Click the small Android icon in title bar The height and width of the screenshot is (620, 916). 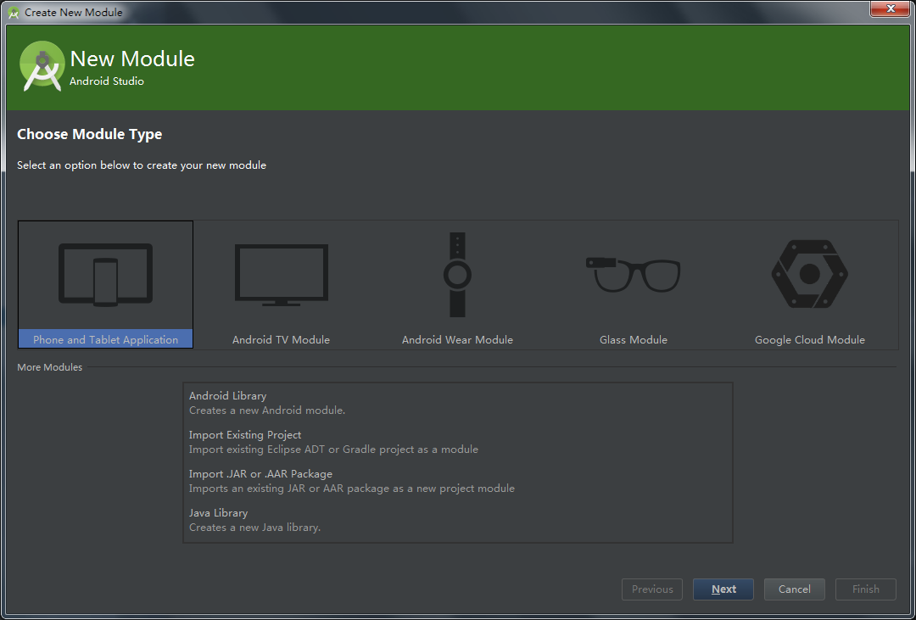[14, 13]
